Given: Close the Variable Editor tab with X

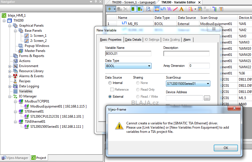Looking at the screenshot, I should (199, 3).
